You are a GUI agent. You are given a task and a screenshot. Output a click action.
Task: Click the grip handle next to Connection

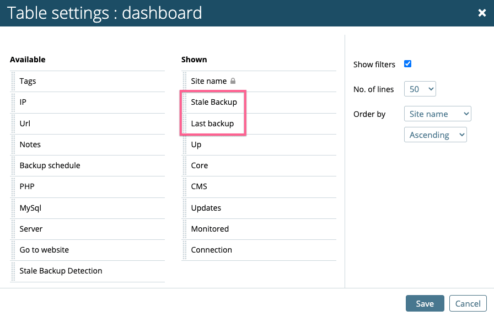coord(185,250)
